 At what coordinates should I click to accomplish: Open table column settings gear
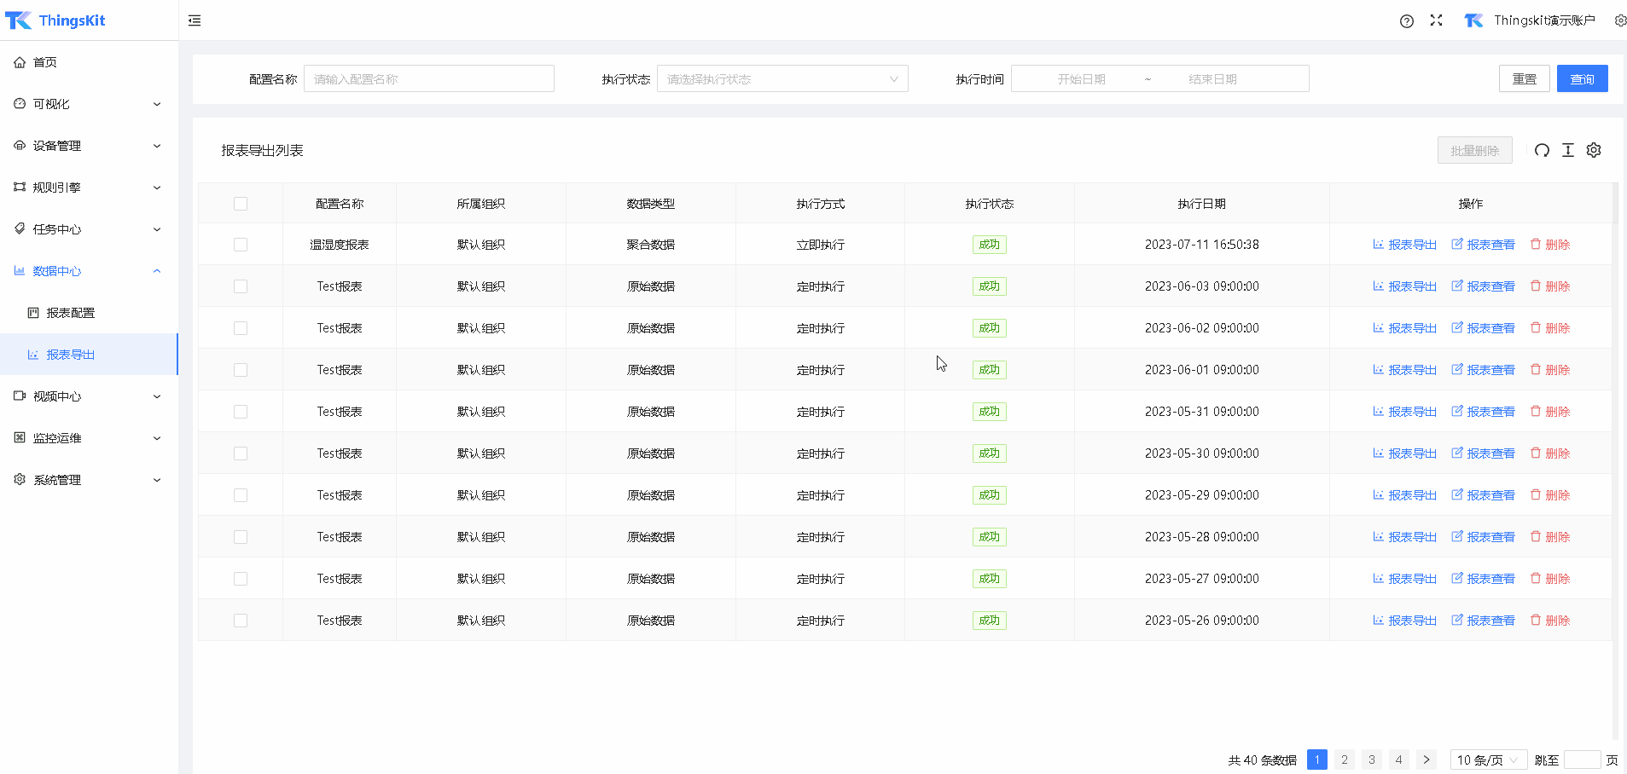1593,151
